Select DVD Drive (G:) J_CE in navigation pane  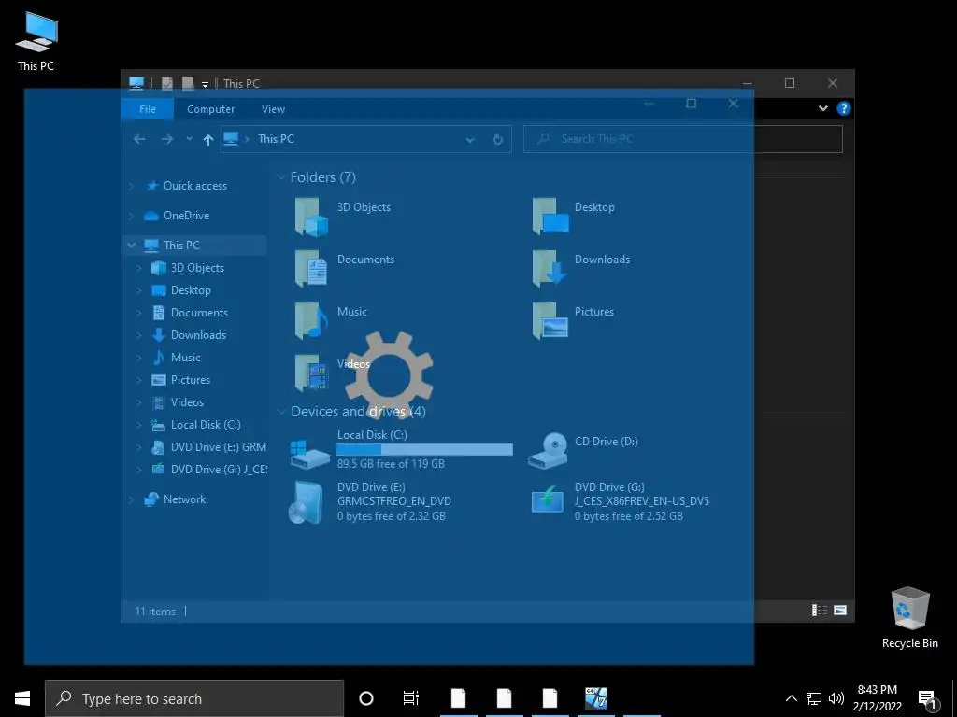(208, 470)
